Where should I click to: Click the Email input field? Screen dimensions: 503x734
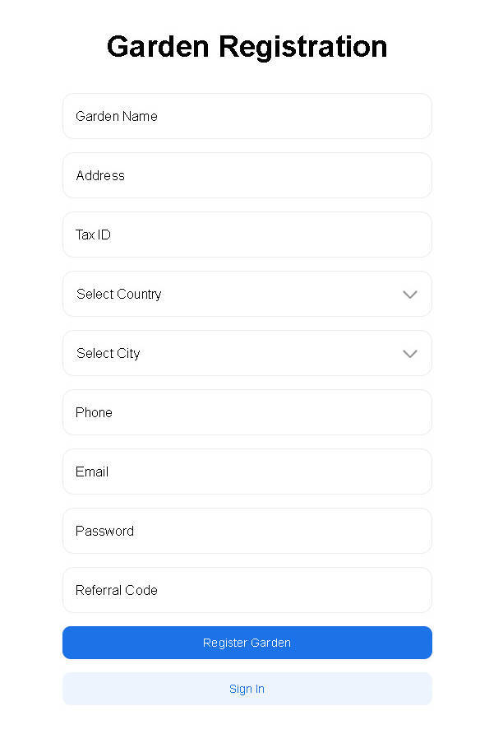[247, 472]
